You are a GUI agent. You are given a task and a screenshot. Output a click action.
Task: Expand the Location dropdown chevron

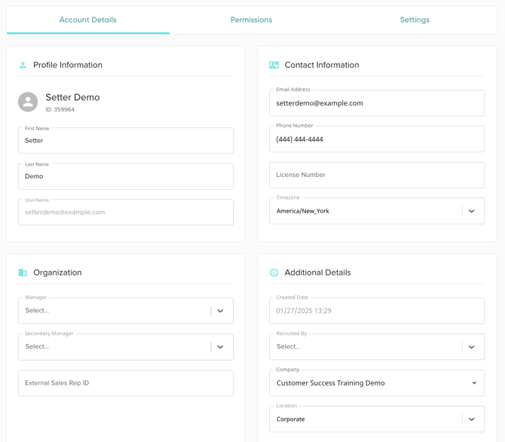tap(472, 419)
